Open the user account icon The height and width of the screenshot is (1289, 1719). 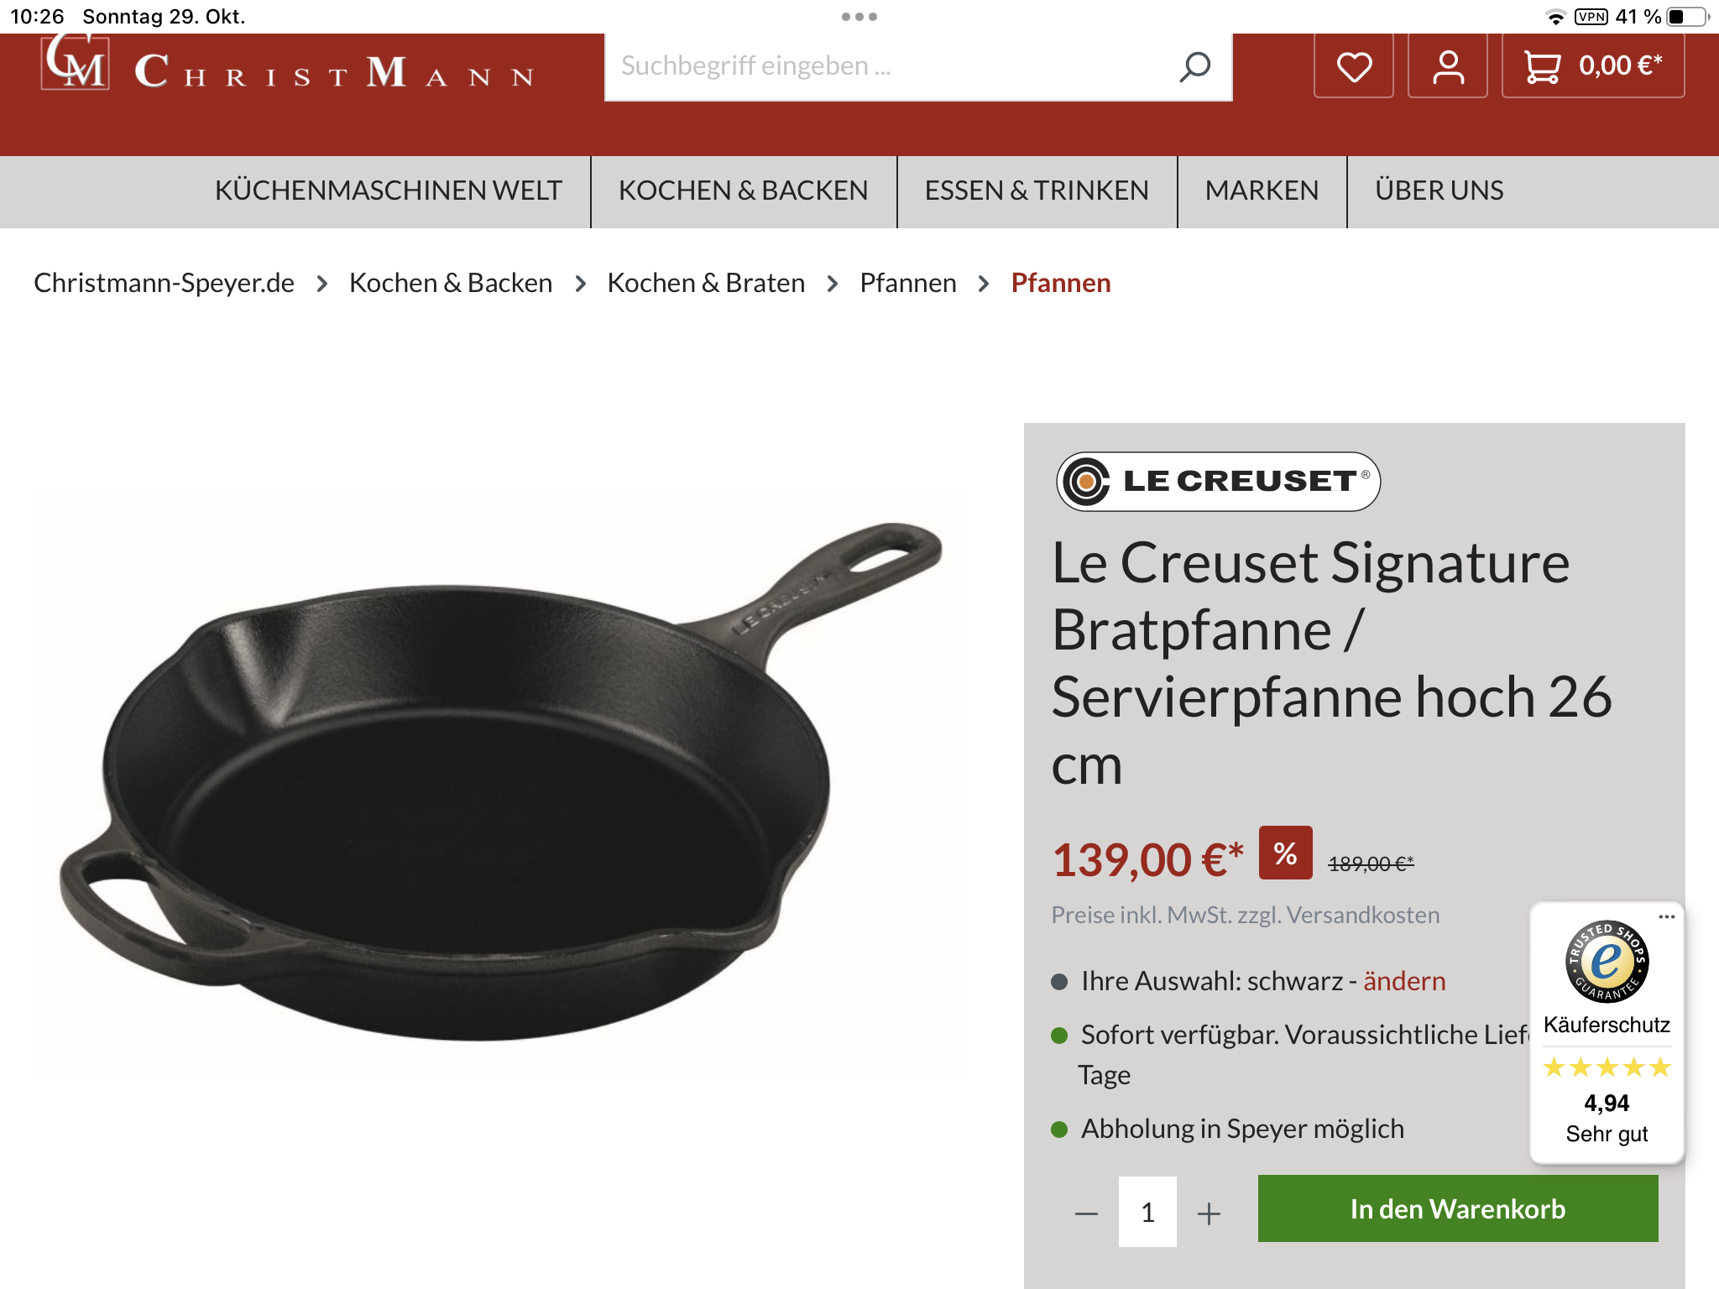pos(1447,66)
